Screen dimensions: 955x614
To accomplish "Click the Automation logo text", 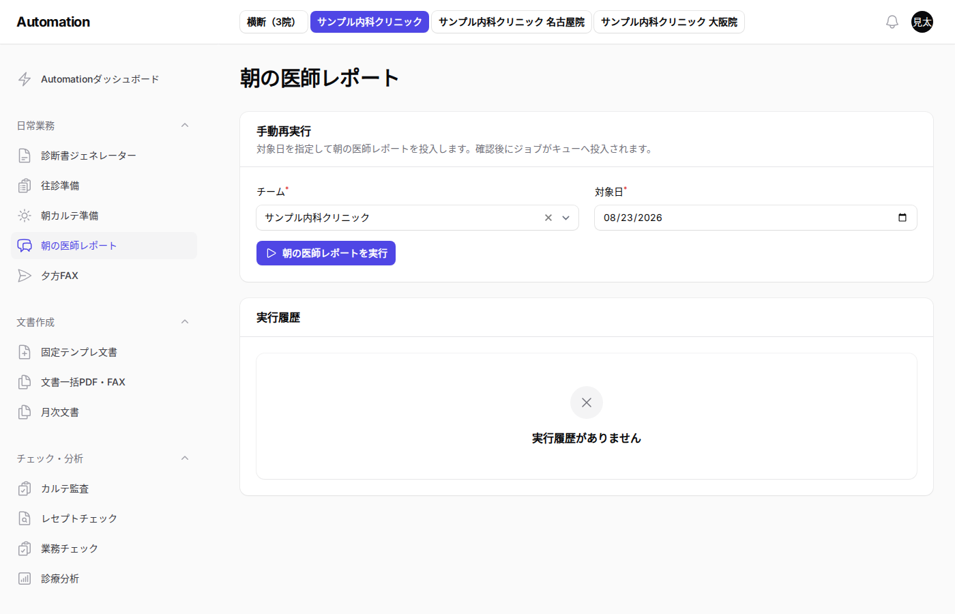I will 53,22.
